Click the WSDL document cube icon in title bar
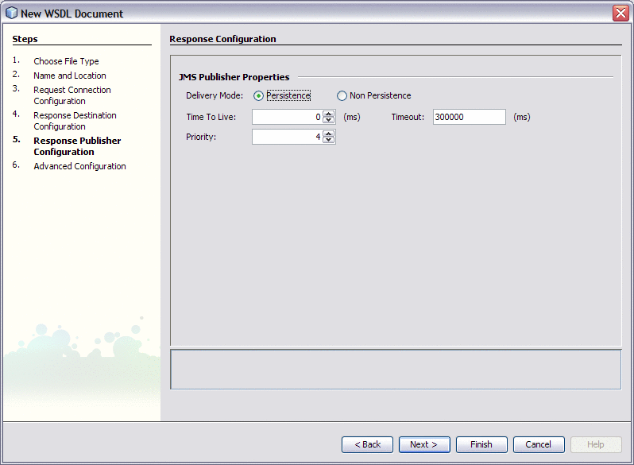Screen dimensions: 634x465 point(11,13)
